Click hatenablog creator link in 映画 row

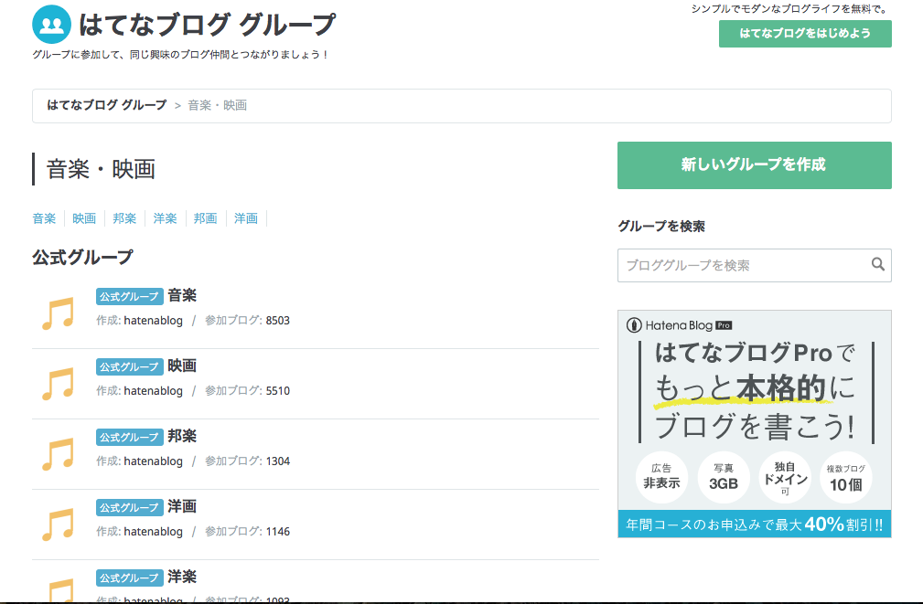click(153, 391)
